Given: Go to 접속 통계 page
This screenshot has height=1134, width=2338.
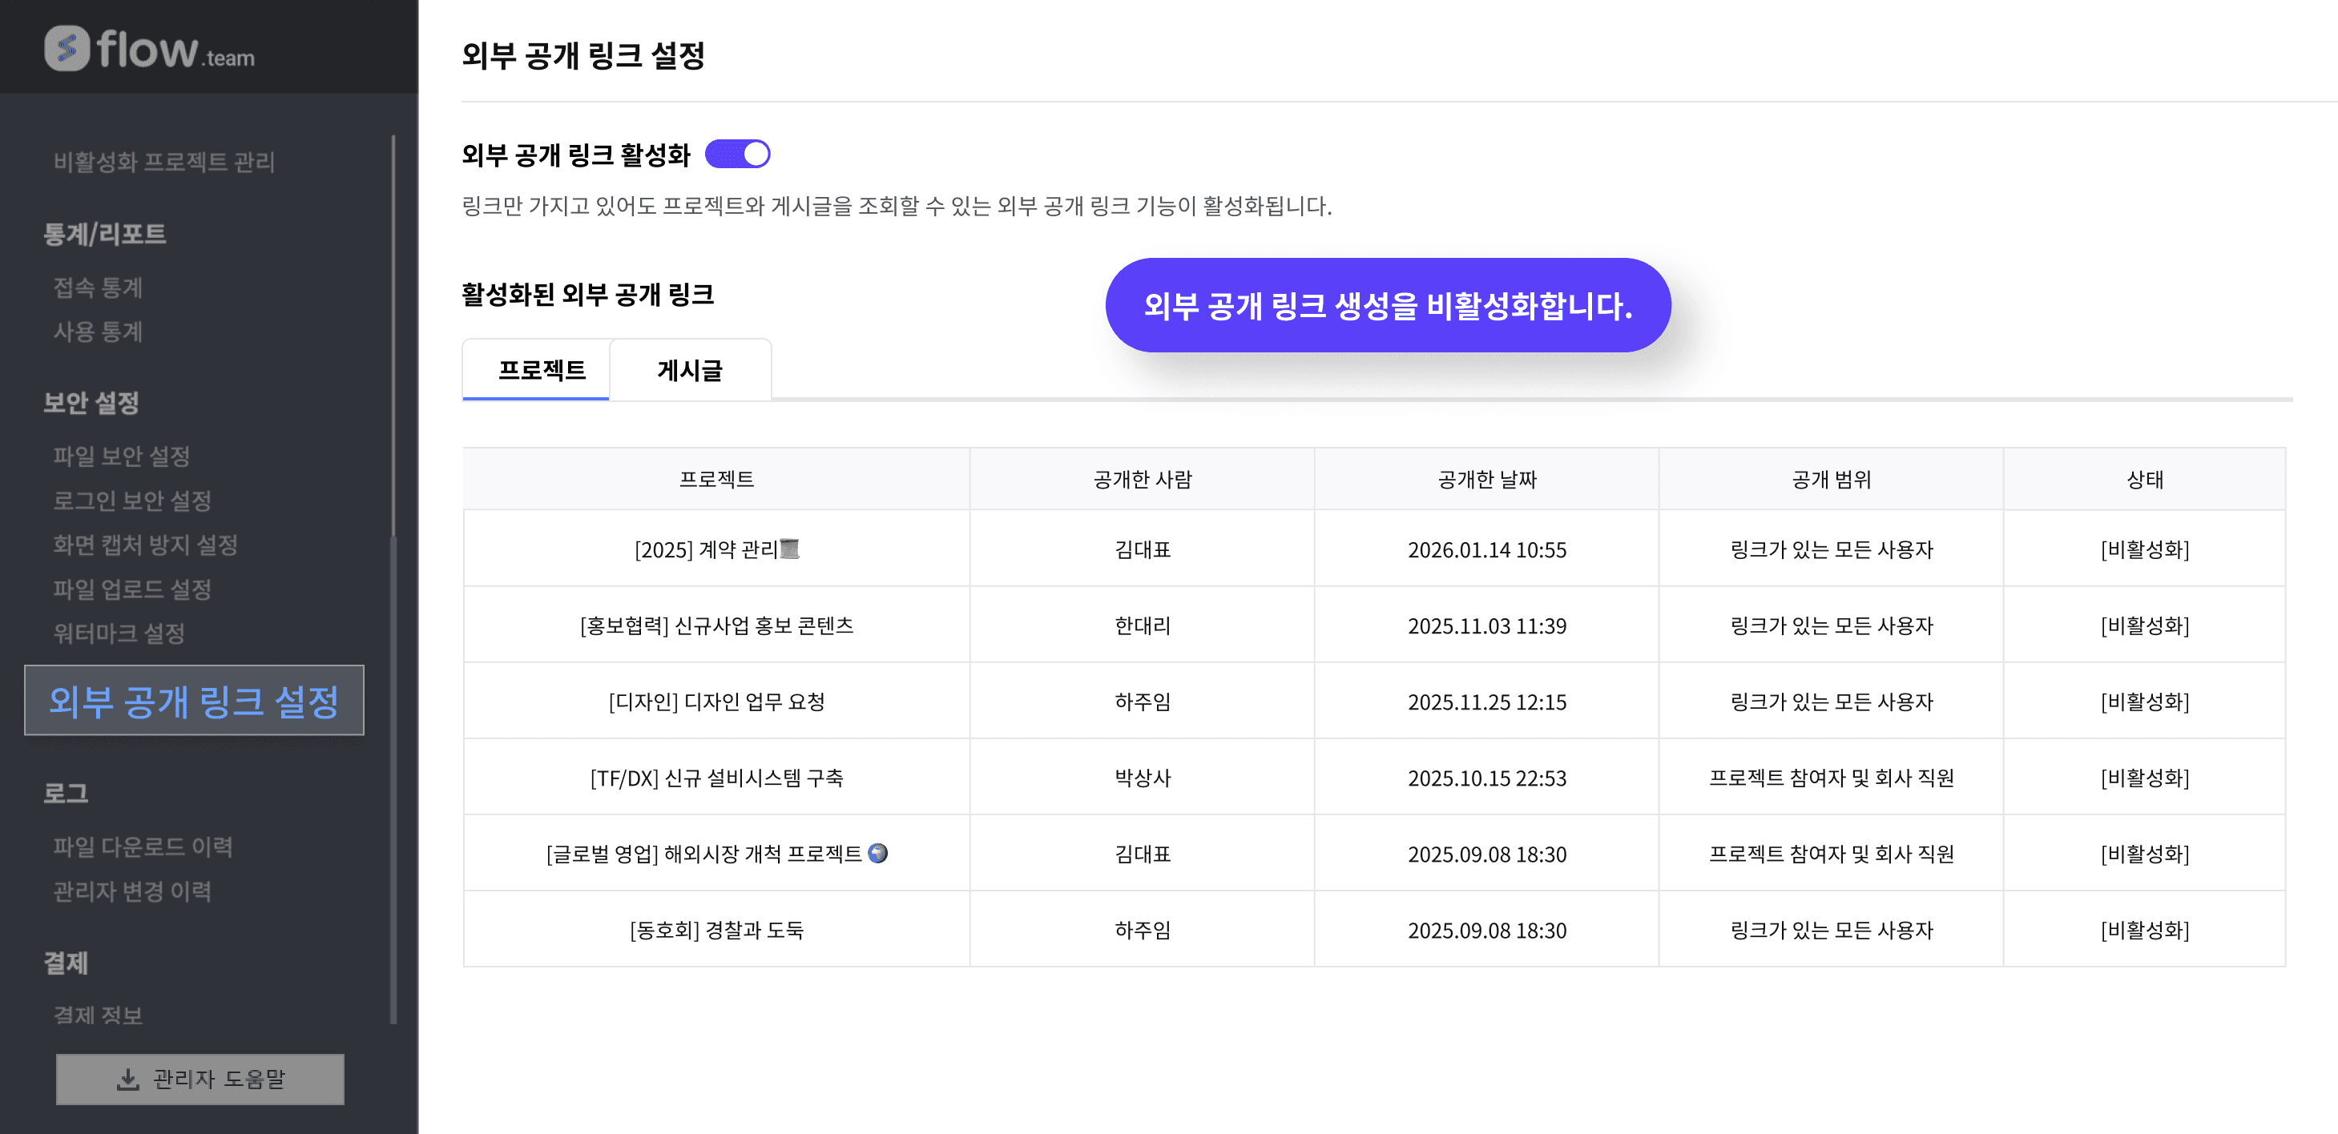Looking at the screenshot, I should click(98, 288).
